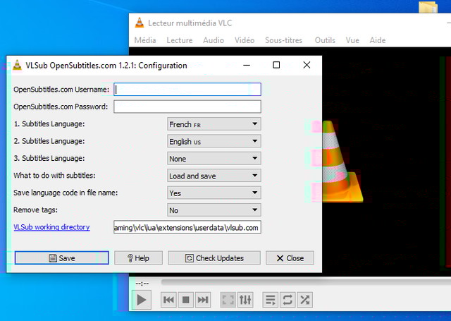Maximize the VLSub configuration dialog
Screen dimensions: 451x321
tap(276, 65)
